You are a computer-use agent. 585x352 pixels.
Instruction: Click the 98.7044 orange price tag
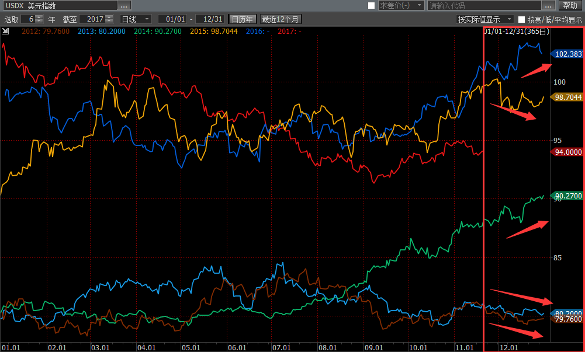pyautogui.click(x=567, y=97)
